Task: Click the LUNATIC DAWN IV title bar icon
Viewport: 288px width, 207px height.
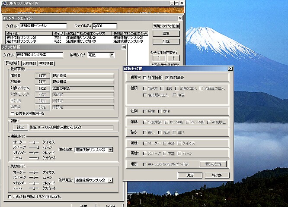Action: [x=4, y=4]
